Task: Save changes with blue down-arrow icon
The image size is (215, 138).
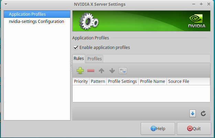Action: [193, 113]
